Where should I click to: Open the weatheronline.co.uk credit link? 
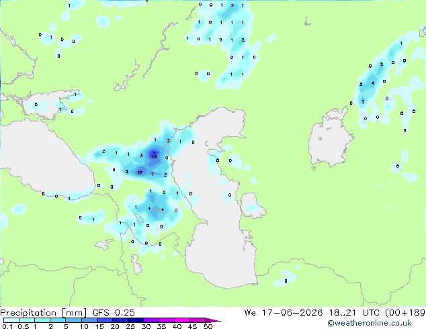[369, 323]
